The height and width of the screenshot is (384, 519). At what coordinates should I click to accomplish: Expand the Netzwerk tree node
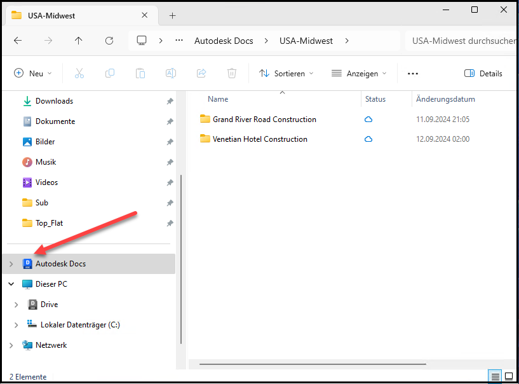click(11, 345)
